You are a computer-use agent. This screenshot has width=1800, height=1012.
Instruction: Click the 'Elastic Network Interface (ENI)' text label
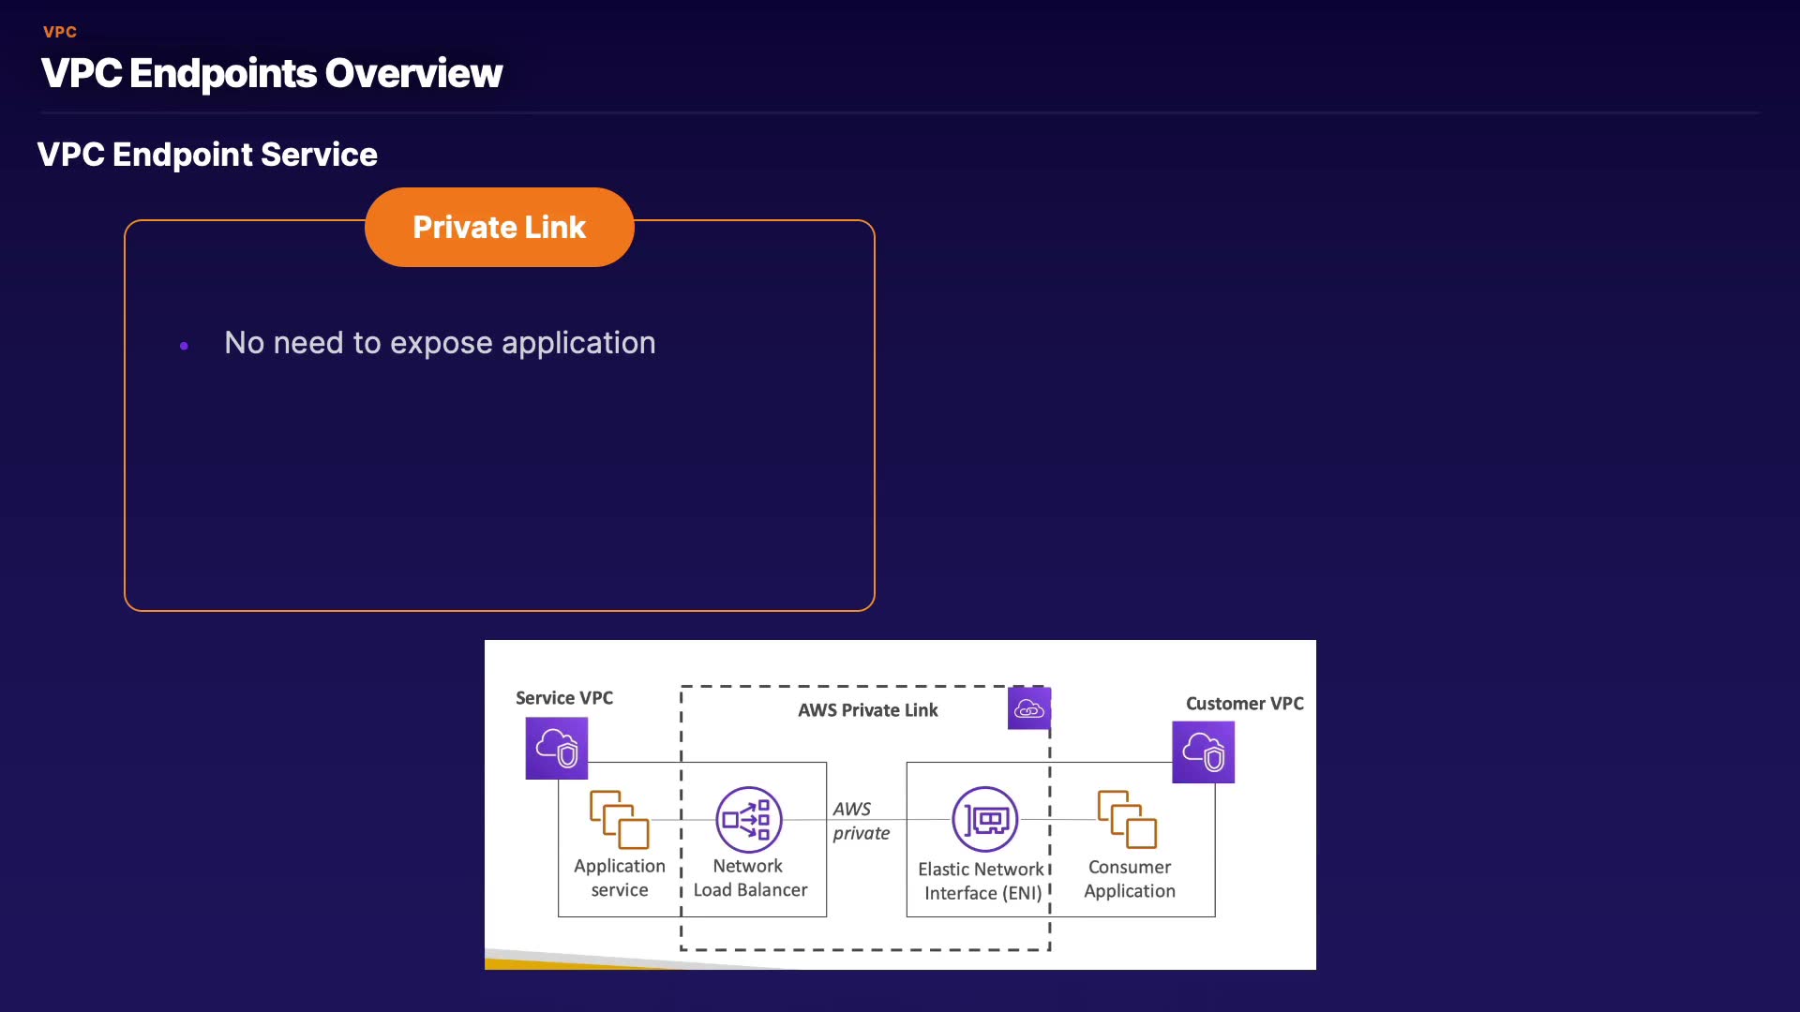982,881
